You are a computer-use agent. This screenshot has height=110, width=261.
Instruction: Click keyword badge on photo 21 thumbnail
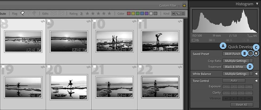[x=120, y=96]
